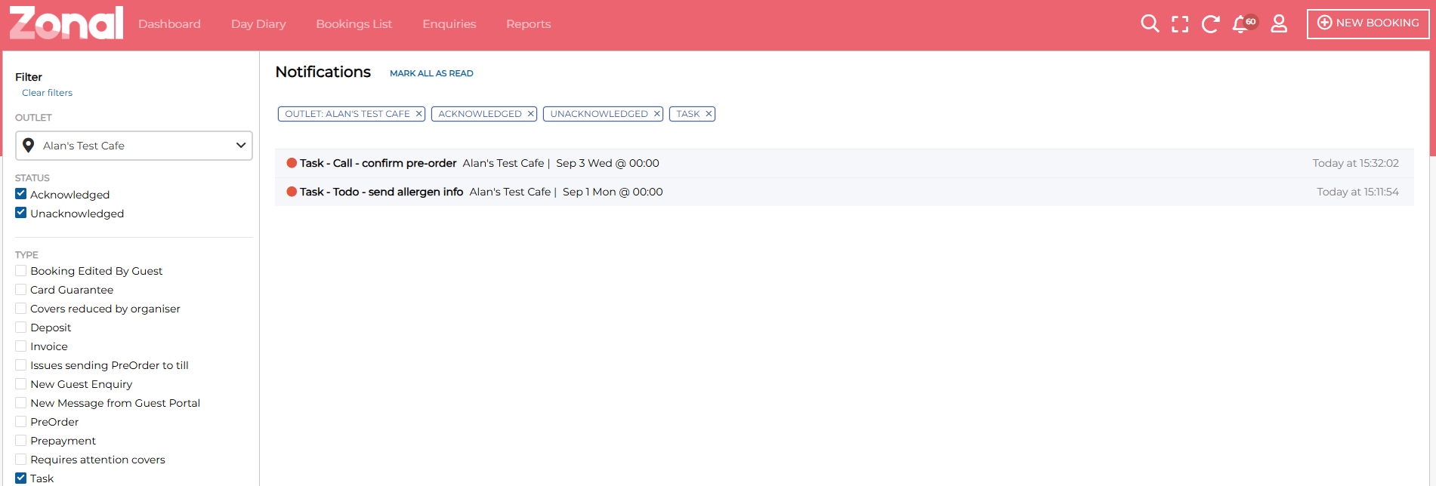The height and width of the screenshot is (486, 1436).
Task: Tick the PreOrder type checkbox
Action: tap(21, 422)
